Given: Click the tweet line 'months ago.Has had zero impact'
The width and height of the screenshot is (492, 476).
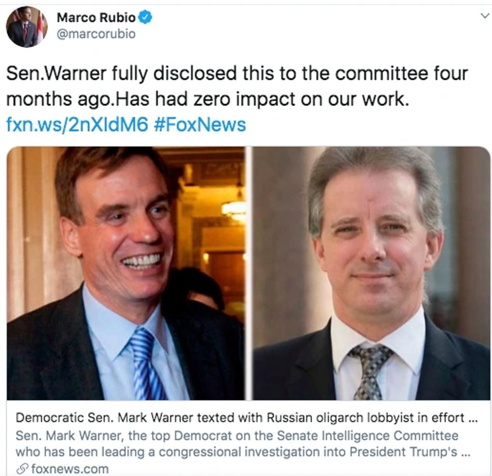Looking at the screenshot, I should 208,99.
